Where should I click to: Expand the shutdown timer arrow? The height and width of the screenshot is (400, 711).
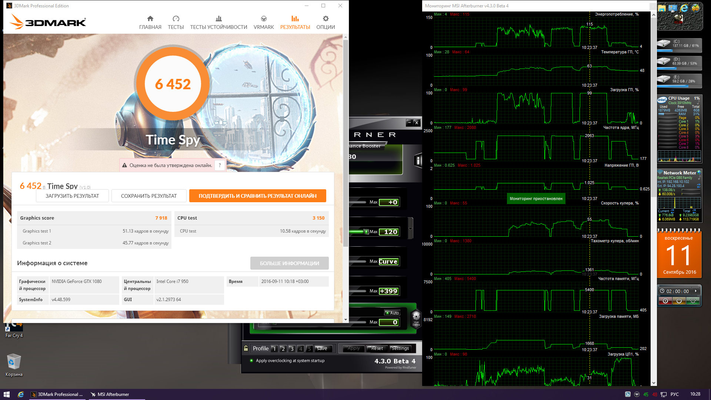click(696, 291)
